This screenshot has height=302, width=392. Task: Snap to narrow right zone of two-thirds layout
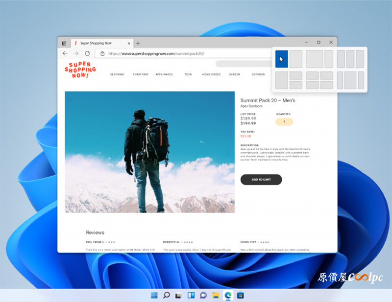[x=329, y=59]
